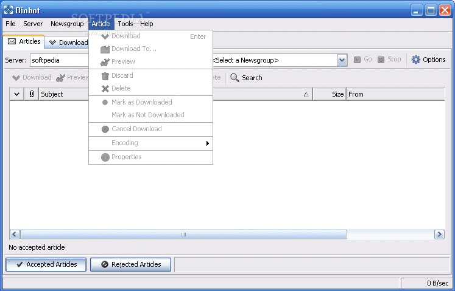Choose Delete with X icon in menu
Screen dimensions: 455x291
[x=150, y=88]
